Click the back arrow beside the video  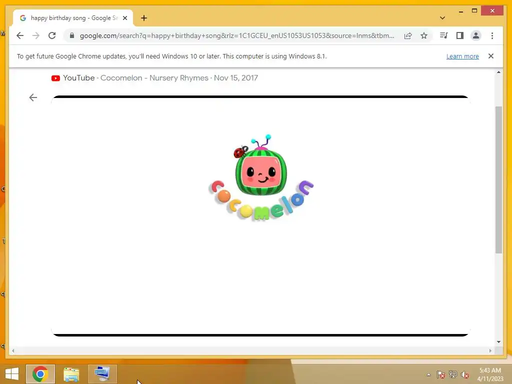coord(33,97)
